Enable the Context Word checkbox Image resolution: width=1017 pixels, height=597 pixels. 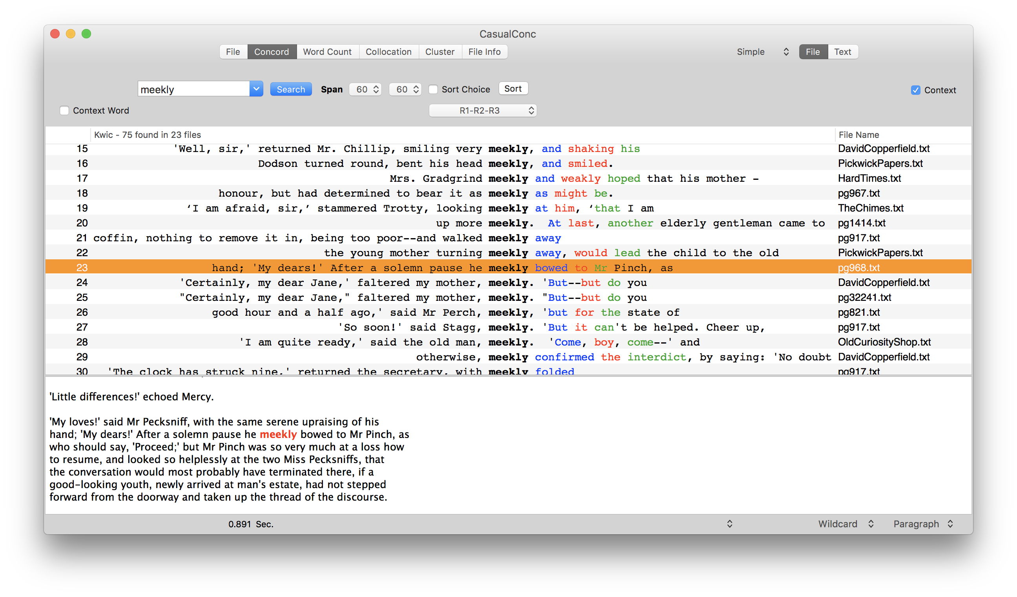click(64, 110)
